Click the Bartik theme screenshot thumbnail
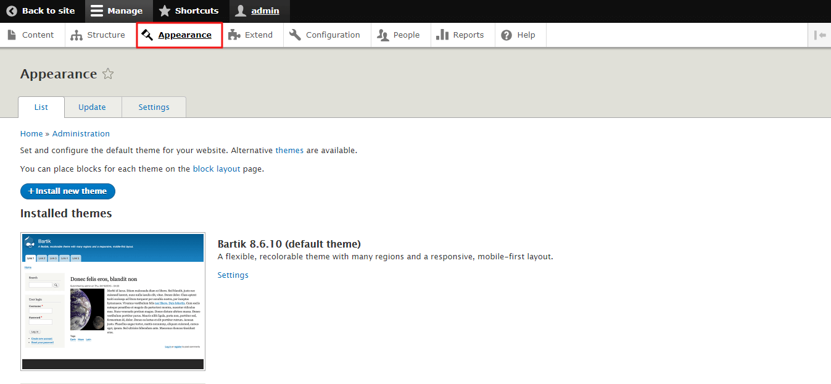 tap(113, 301)
